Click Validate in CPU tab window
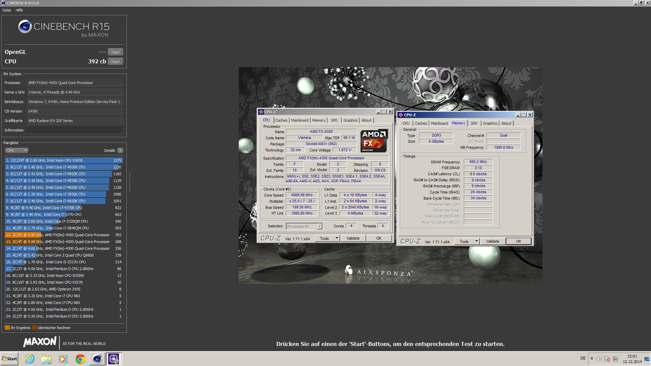 tap(353, 238)
